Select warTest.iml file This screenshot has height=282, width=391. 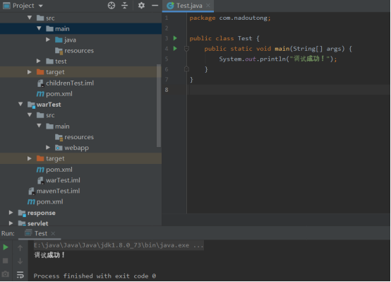[59, 180]
